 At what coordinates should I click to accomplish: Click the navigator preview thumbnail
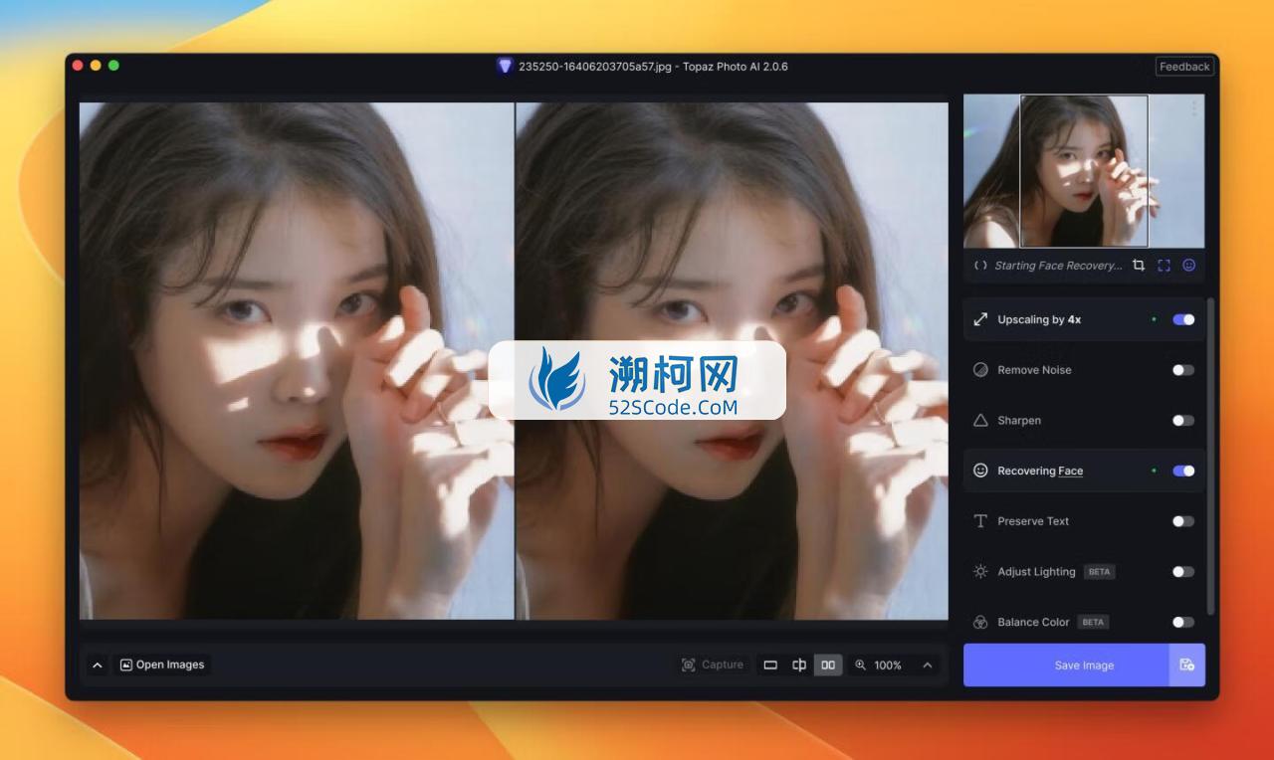pyautogui.click(x=1084, y=171)
